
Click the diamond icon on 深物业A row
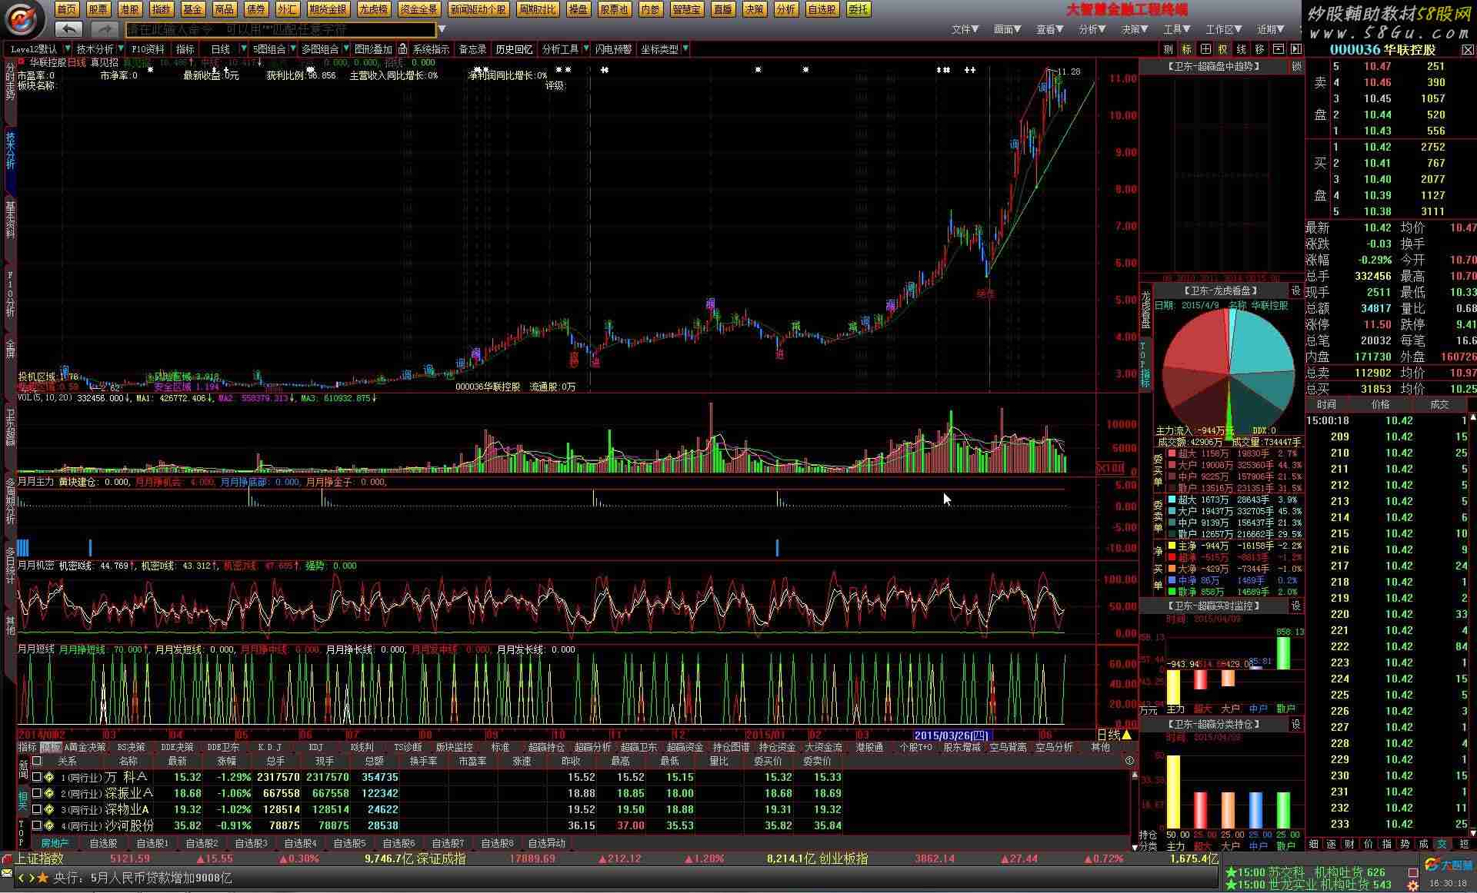click(x=49, y=809)
